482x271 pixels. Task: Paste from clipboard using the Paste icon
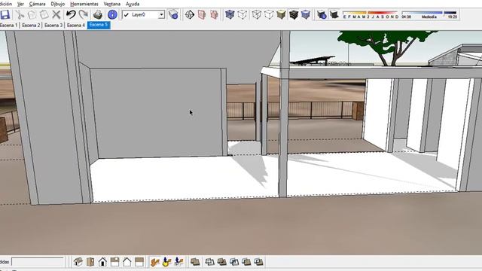pyautogui.click(x=44, y=14)
